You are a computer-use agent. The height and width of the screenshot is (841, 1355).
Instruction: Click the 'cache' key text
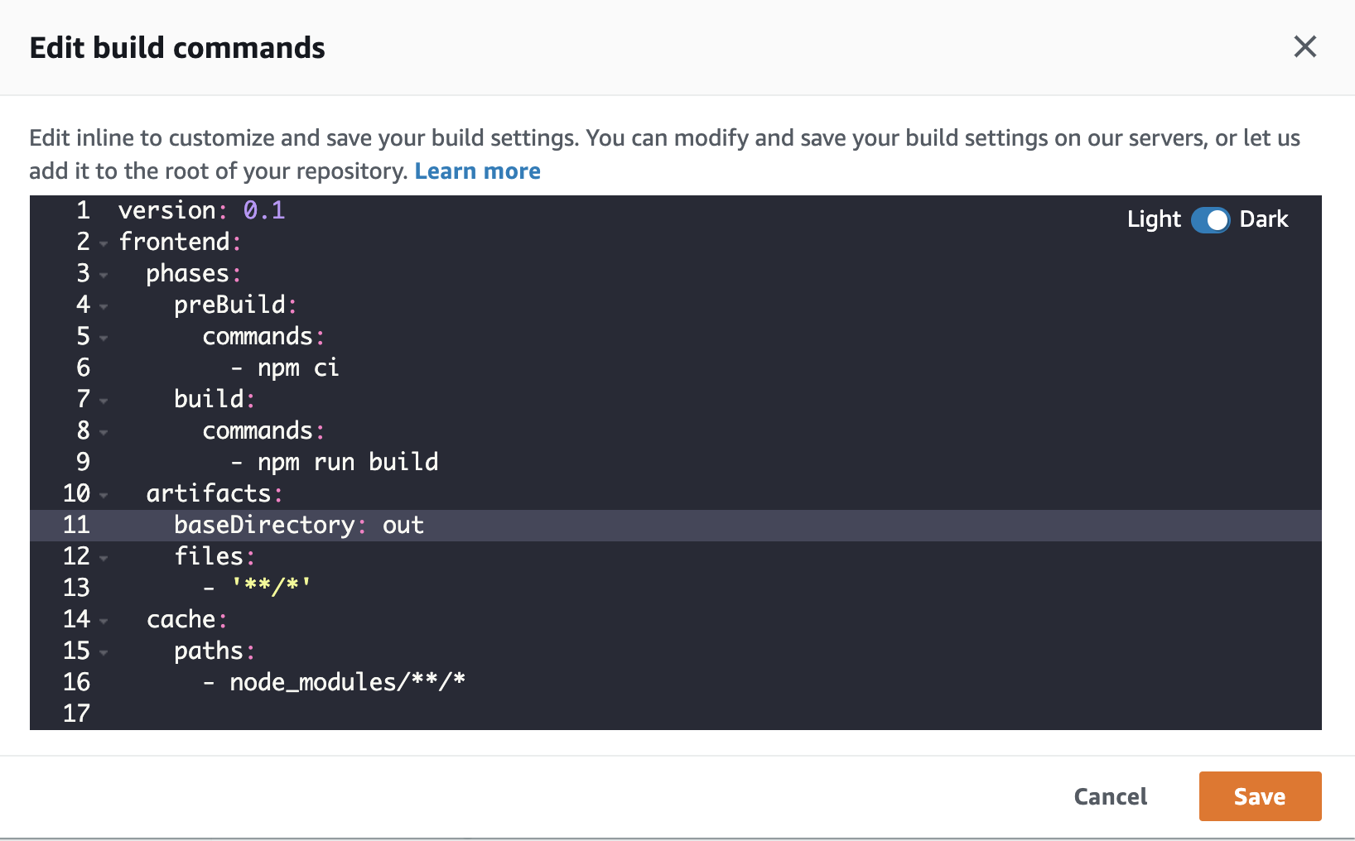click(181, 619)
